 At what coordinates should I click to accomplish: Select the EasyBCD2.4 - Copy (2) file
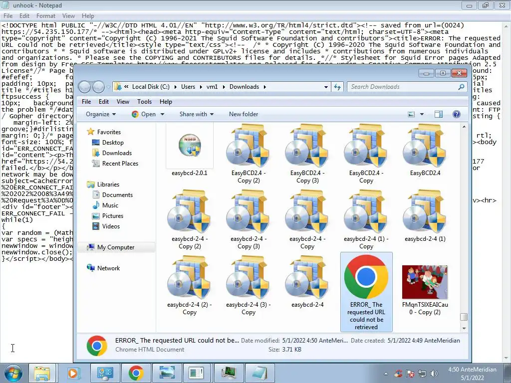(x=249, y=154)
